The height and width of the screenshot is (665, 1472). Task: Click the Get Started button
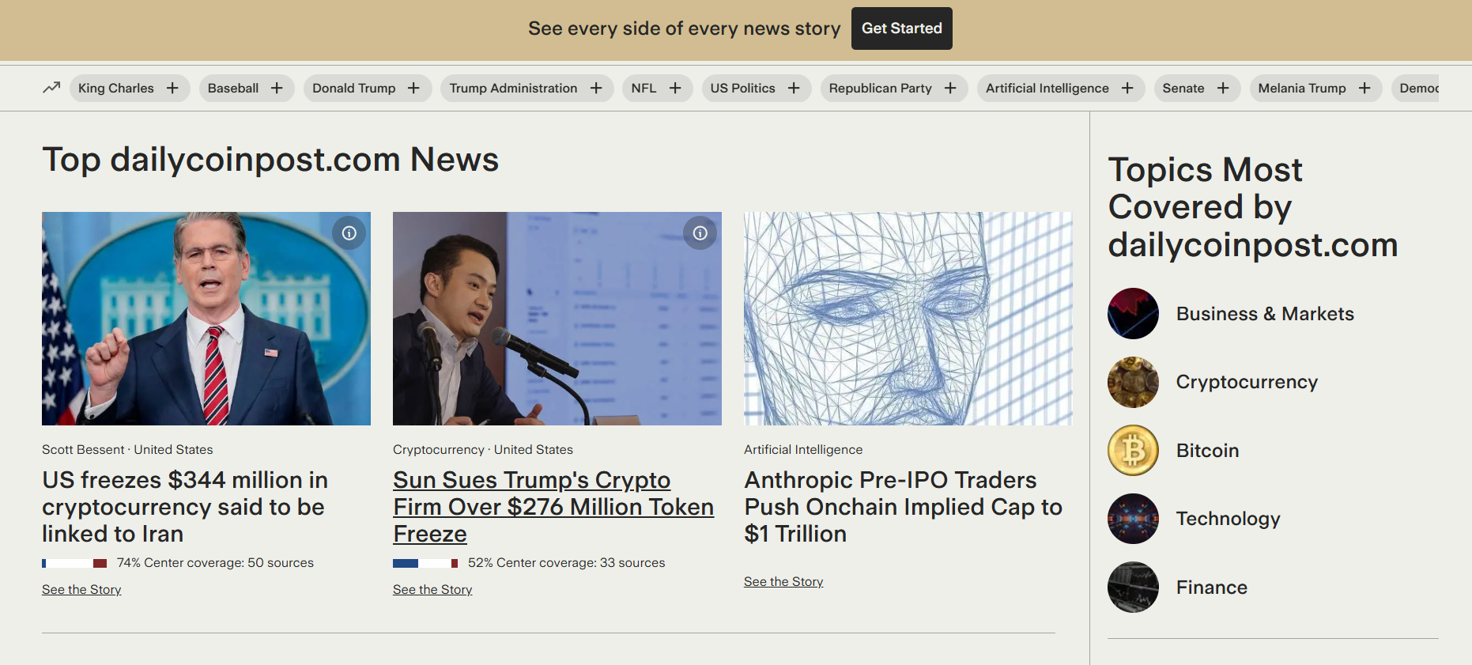click(902, 28)
